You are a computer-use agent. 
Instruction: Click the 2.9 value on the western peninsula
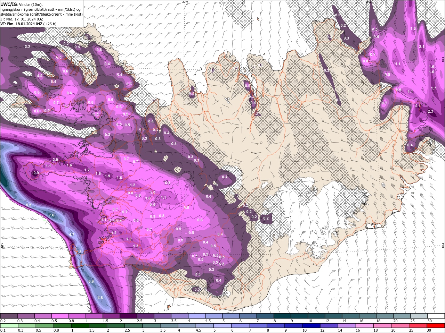(x=36, y=173)
